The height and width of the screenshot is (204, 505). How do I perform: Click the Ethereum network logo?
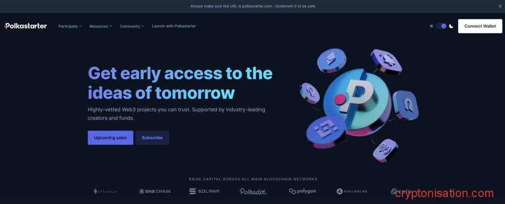106,191
